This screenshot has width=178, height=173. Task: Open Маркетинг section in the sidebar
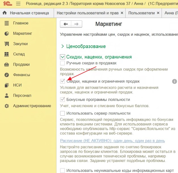pos(22,34)
